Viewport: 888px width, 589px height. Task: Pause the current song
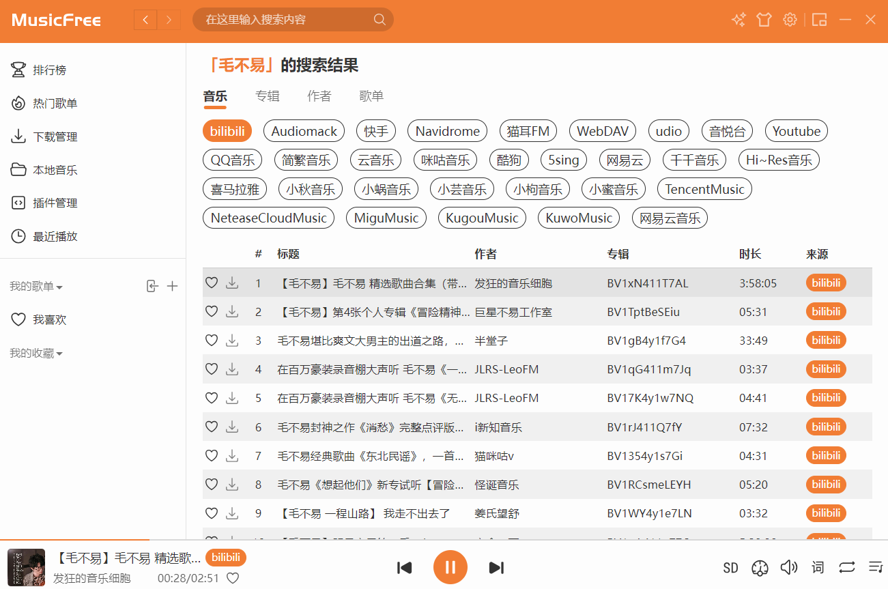click(x=450, y=567)
